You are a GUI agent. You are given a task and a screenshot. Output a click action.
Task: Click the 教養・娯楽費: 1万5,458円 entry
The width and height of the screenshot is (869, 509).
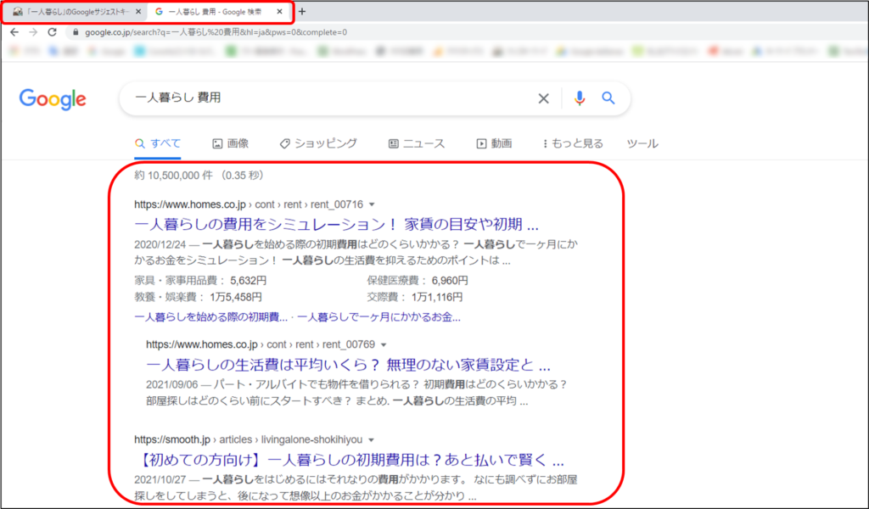tap(199, 298)
